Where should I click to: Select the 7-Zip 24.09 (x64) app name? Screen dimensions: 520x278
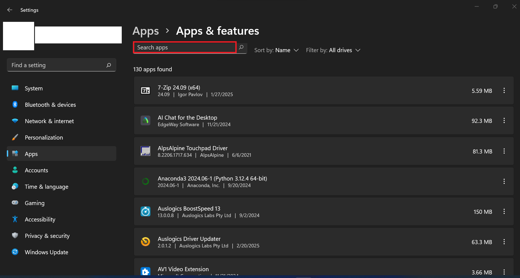(179, 87)
